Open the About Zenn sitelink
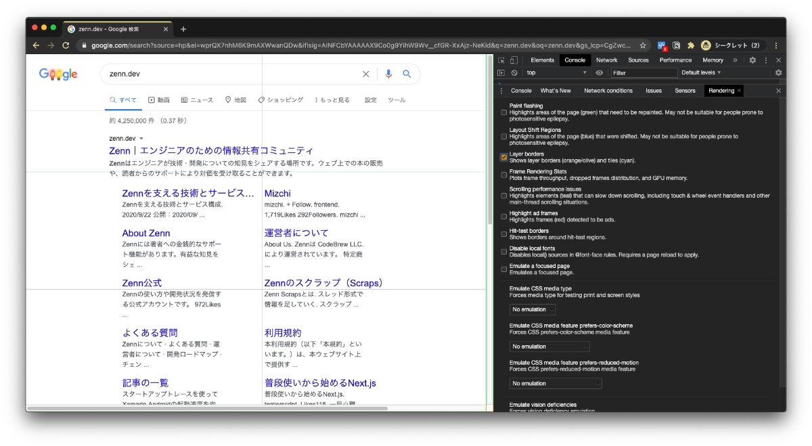Screen dimensions: 812x446 tap(146, 233)
